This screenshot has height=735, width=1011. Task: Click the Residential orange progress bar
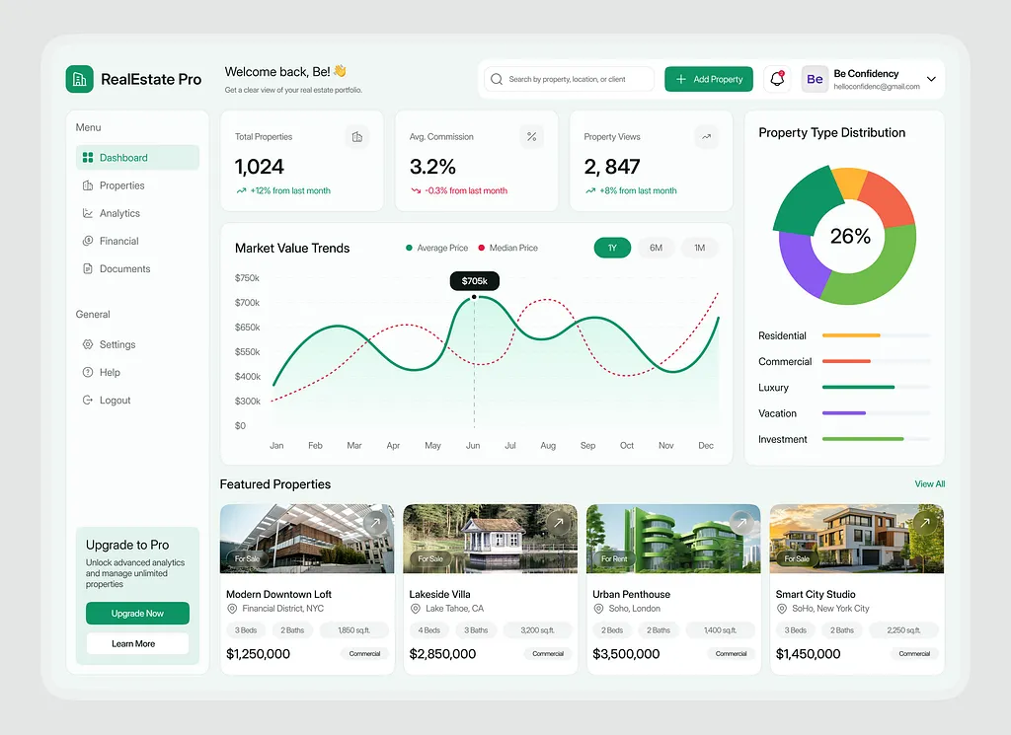[x=851, y=335]
